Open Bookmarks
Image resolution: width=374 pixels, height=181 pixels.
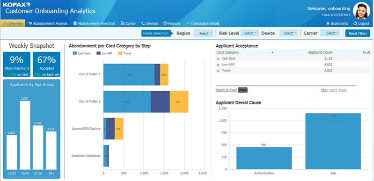(x=337, y=23)
